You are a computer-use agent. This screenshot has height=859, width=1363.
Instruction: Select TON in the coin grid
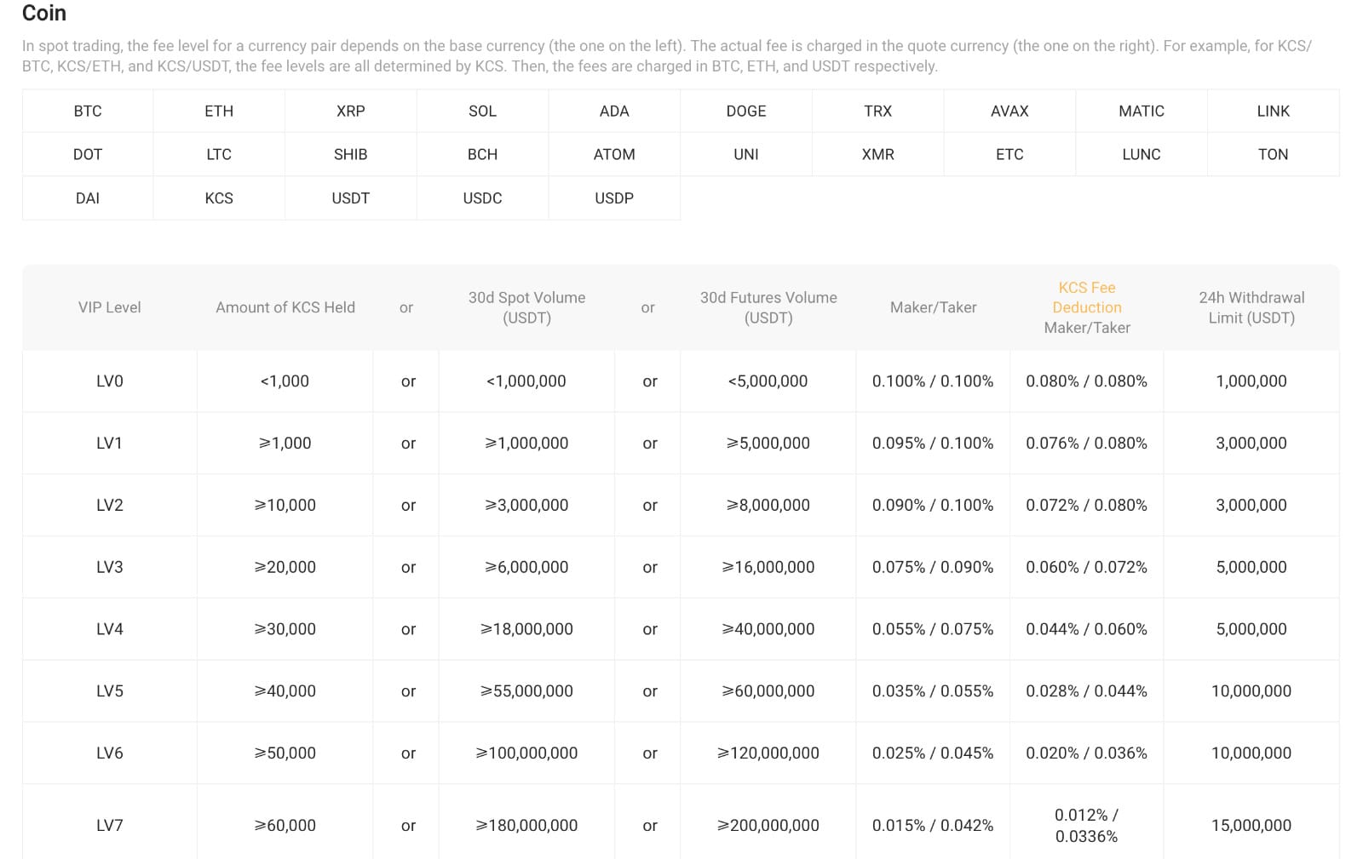pyautogui.click(x=1273, y=154)
